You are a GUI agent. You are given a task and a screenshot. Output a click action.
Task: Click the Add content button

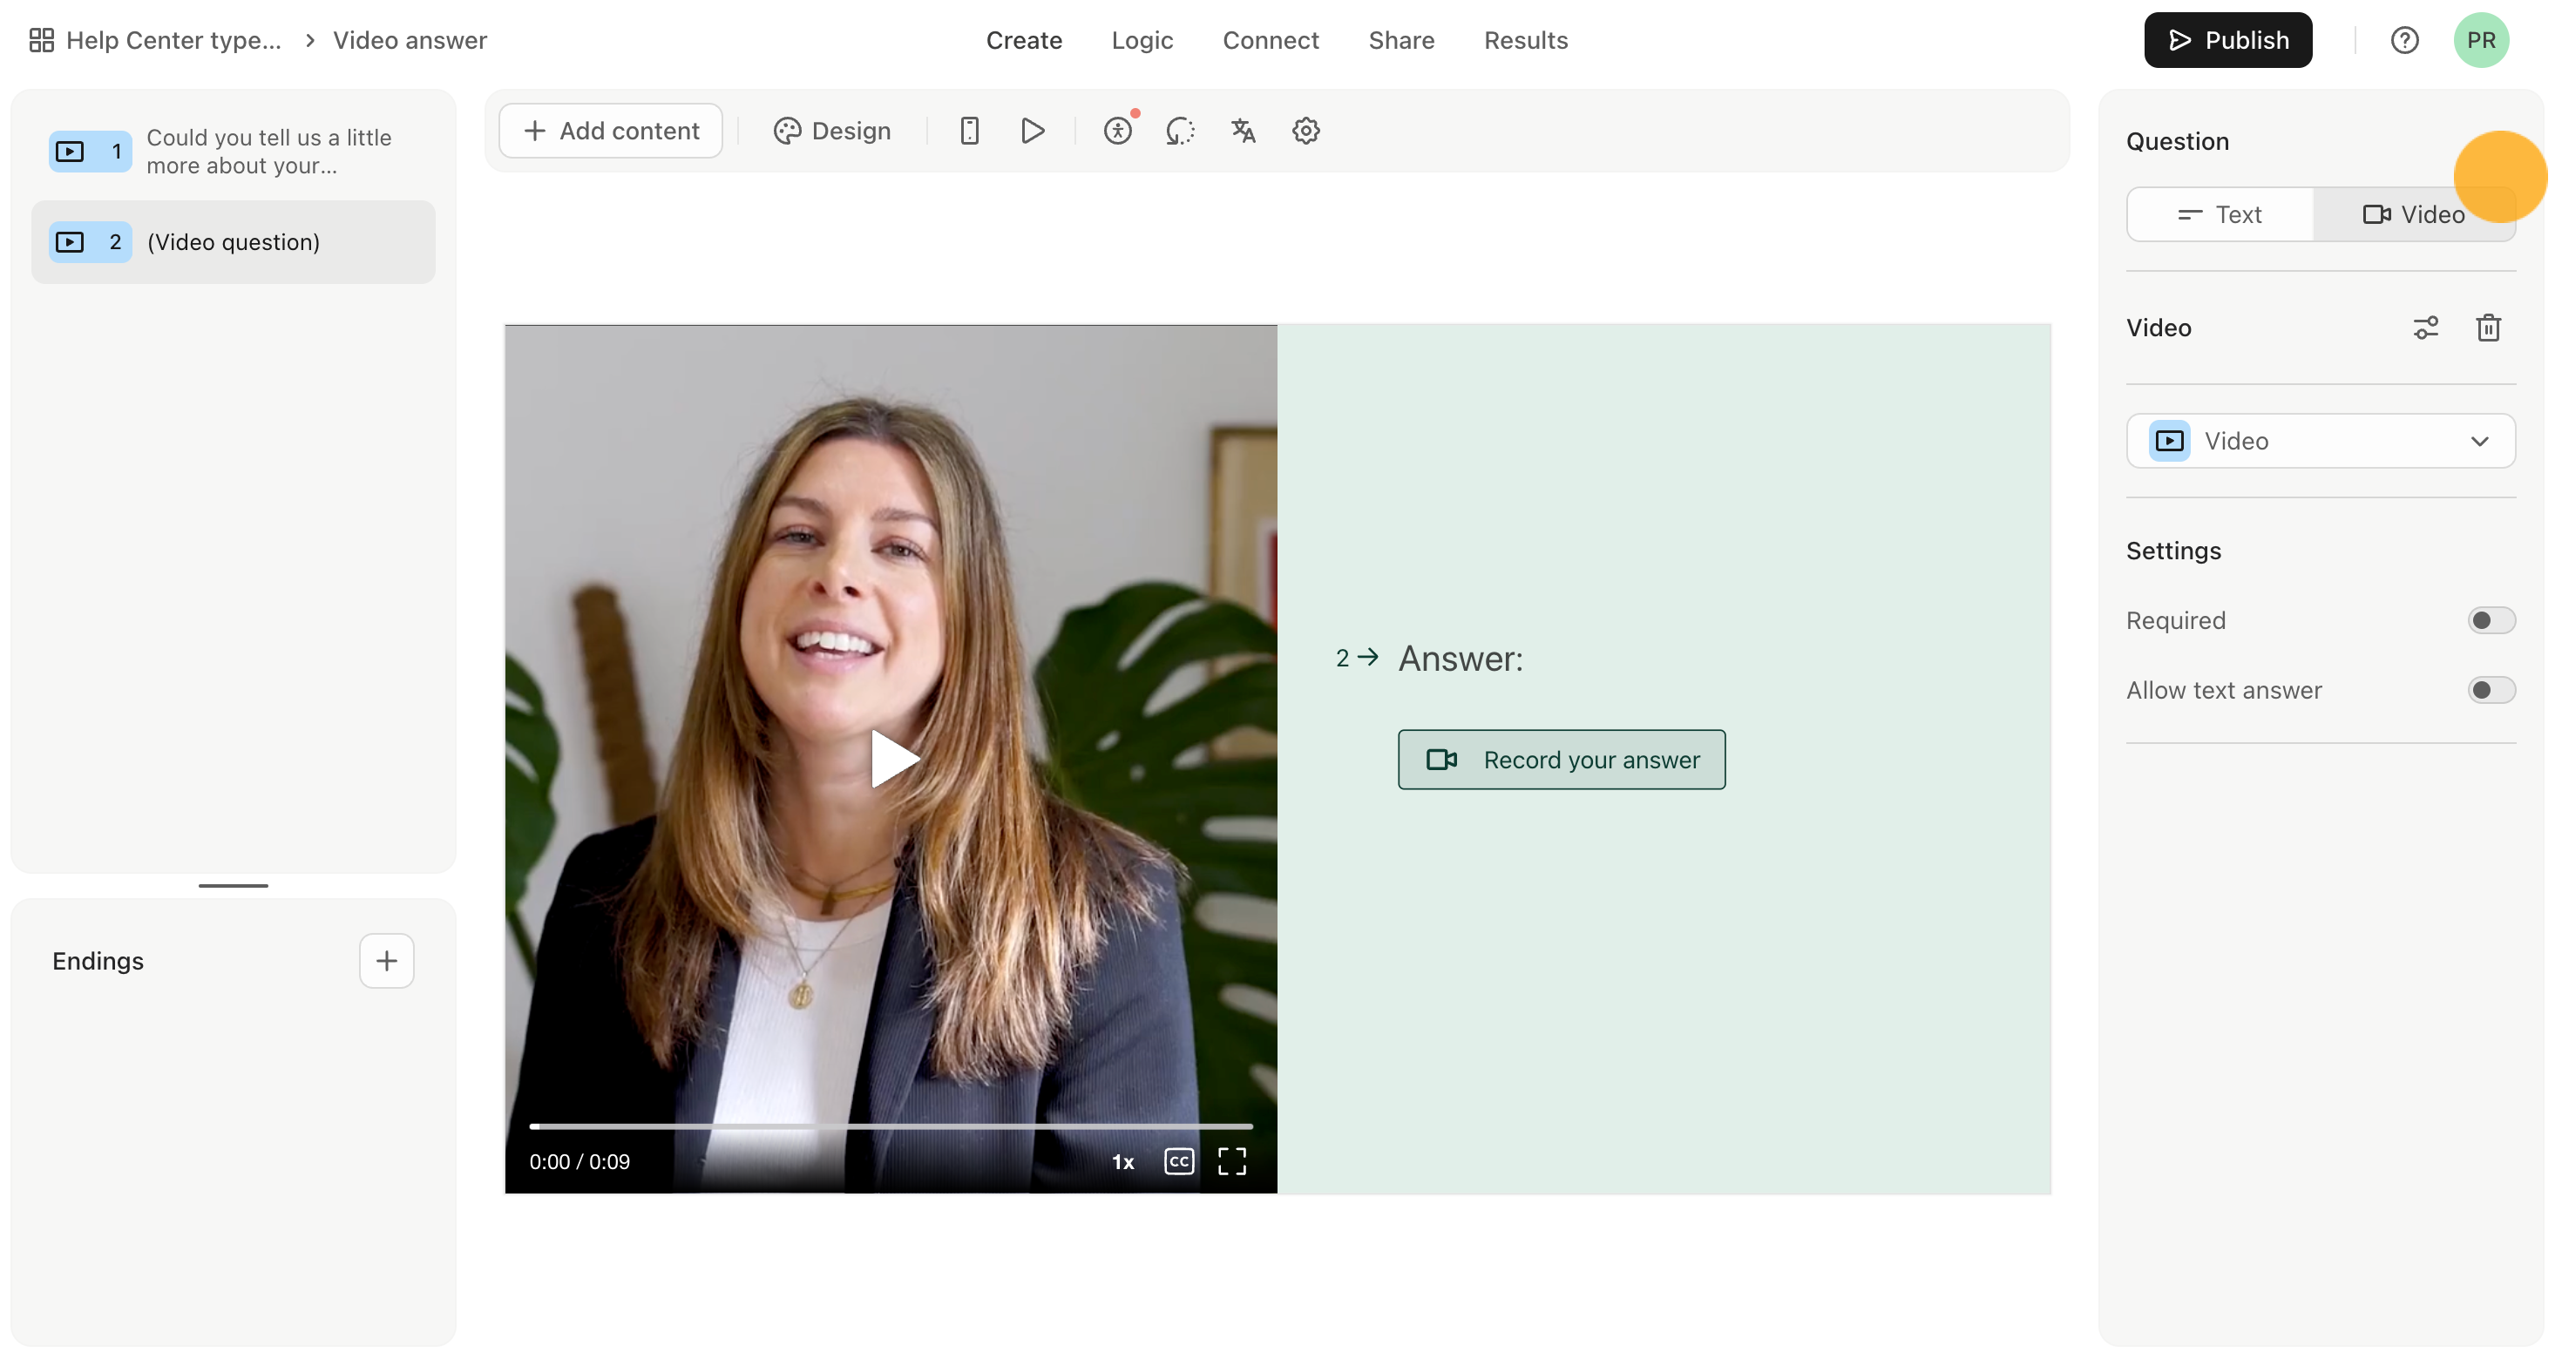[611, 130]
